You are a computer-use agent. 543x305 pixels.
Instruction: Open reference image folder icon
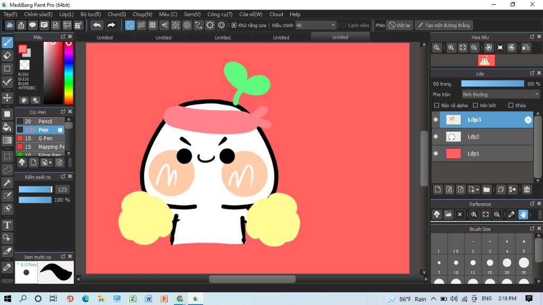coord(448,214)
